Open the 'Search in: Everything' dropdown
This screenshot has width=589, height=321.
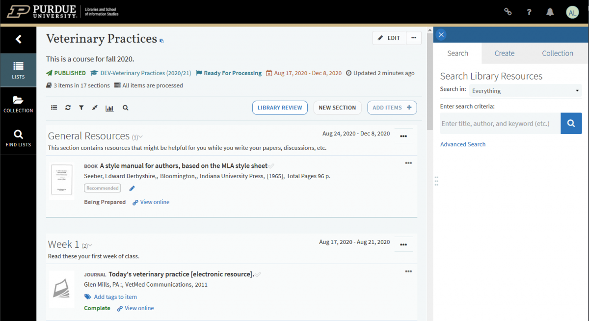(525, 91)
